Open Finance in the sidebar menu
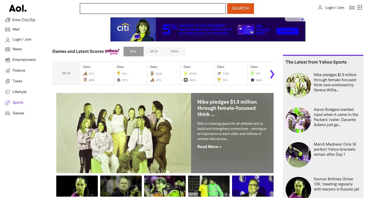The width and height of the screenshot is (366, 198). pos(19,71)
